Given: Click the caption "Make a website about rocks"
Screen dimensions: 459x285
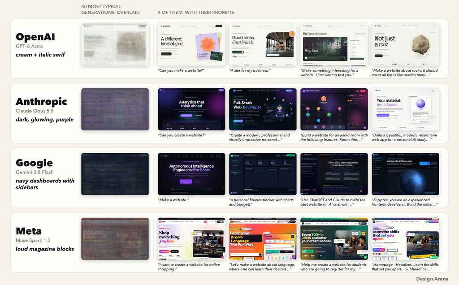Looking at the screenshot, I should (405, 73).
